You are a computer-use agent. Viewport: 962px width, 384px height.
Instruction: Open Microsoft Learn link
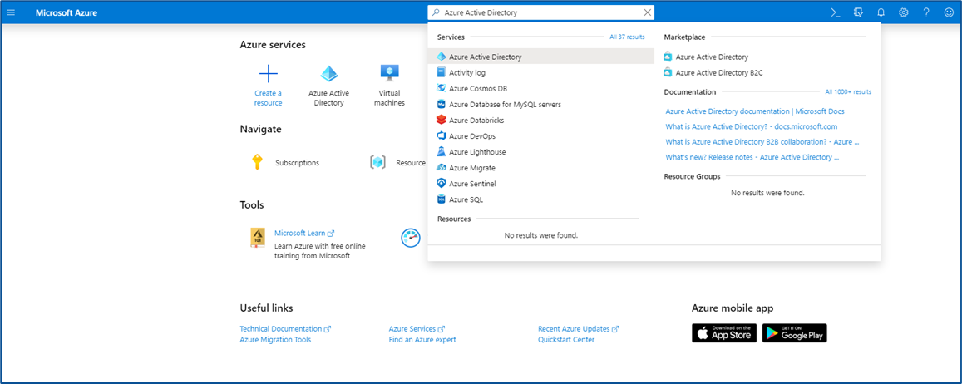[x=304, y=233]
